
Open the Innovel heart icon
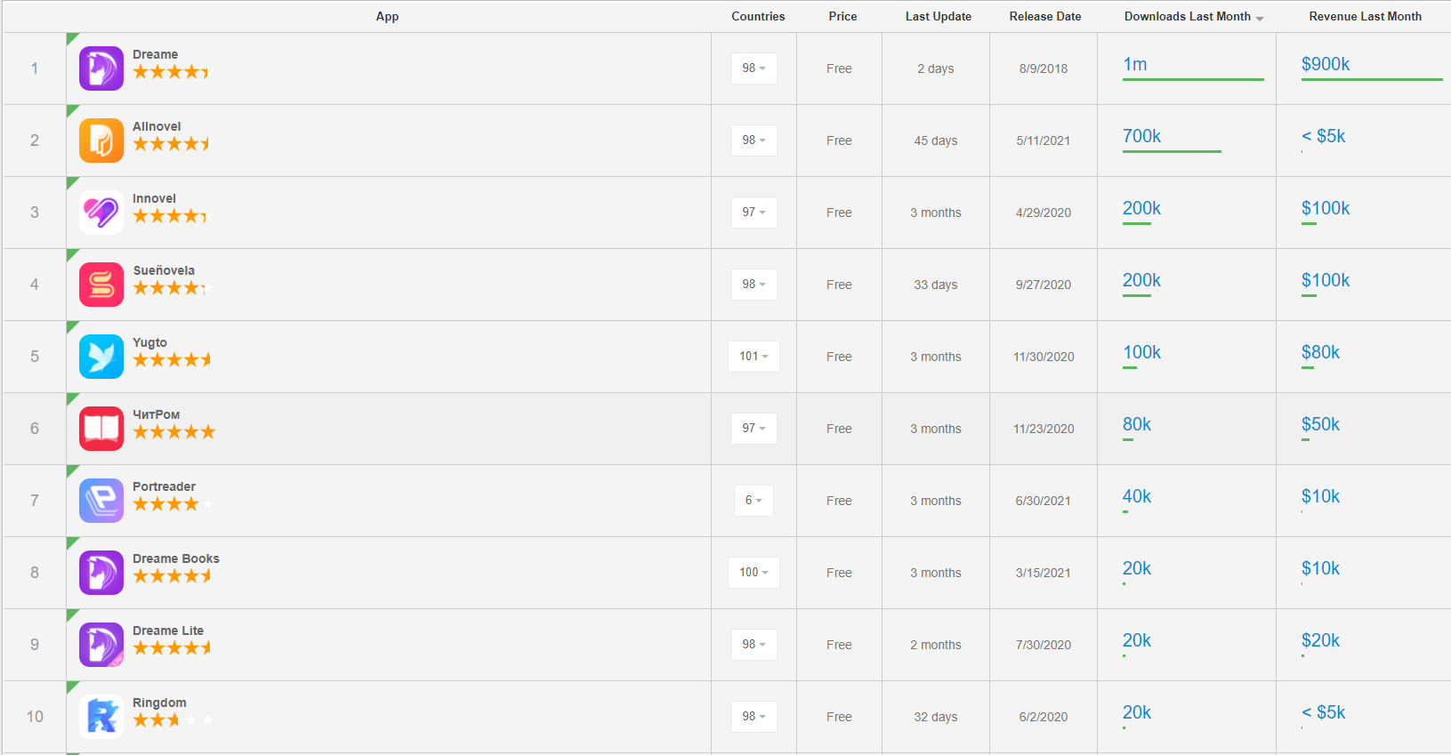(101, 213)
